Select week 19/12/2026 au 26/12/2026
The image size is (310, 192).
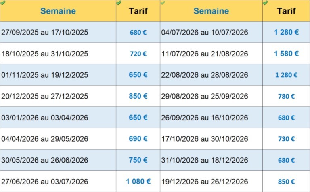(x=205, y=182)
